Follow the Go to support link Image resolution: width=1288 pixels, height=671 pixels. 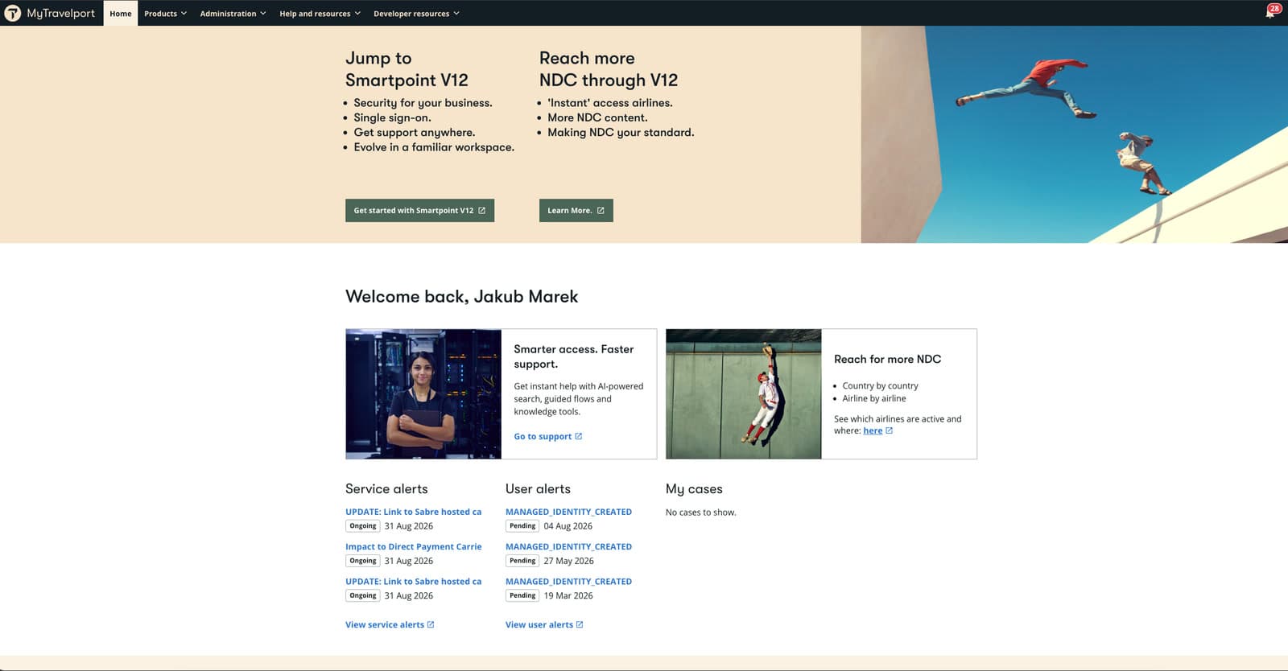coord(548,437)
